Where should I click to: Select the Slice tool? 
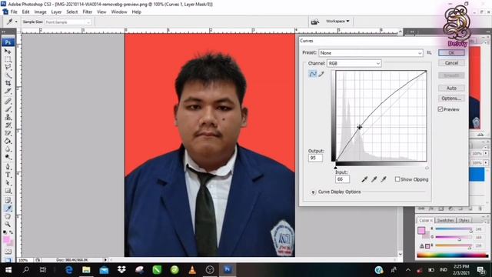click(8, 91)
